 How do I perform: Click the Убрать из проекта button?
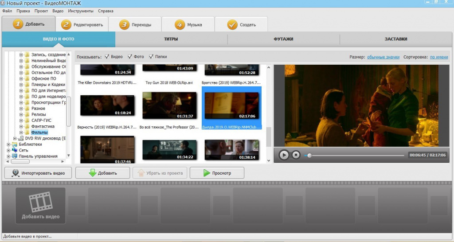pyautogui.click(x=160, y=173)
